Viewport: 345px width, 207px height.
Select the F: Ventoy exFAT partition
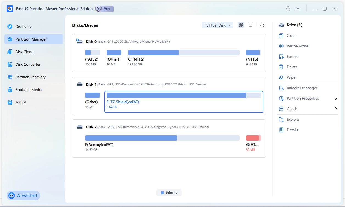pos(162,143)
